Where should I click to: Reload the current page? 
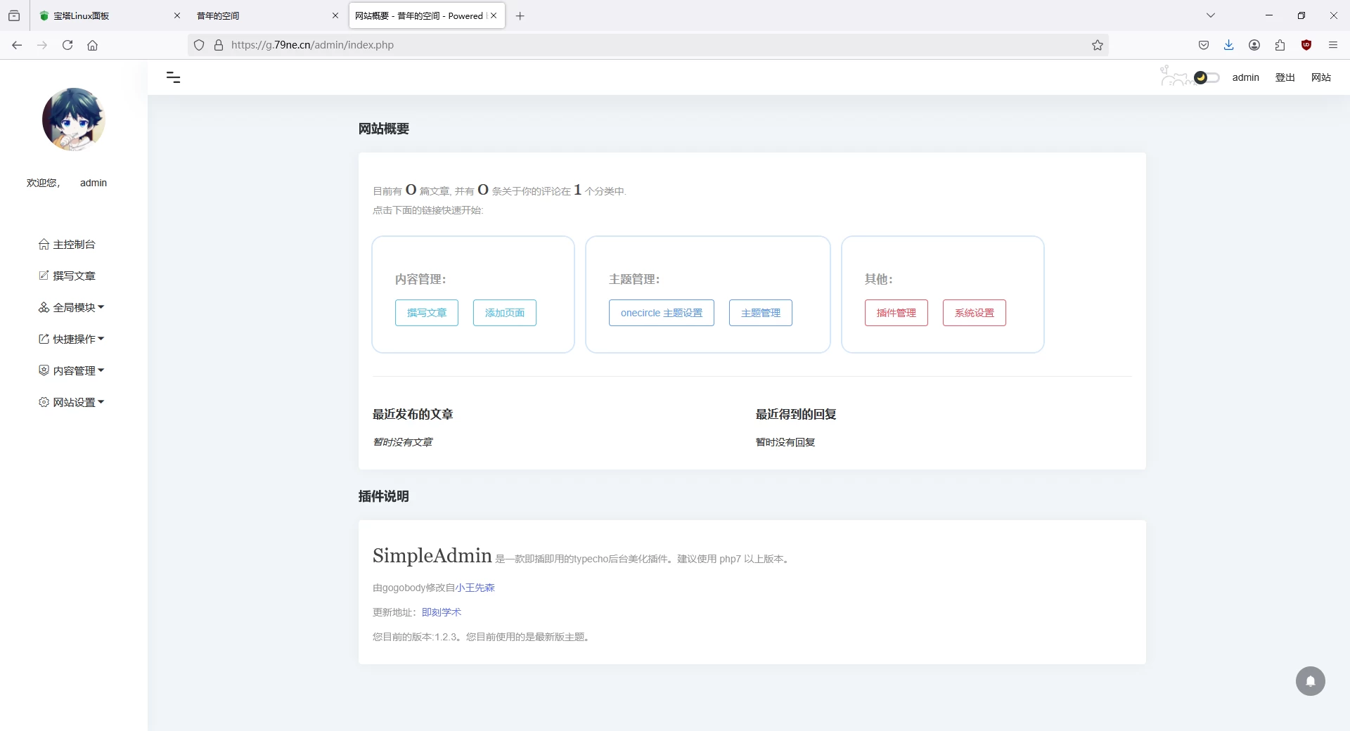[x=67, y=45]
